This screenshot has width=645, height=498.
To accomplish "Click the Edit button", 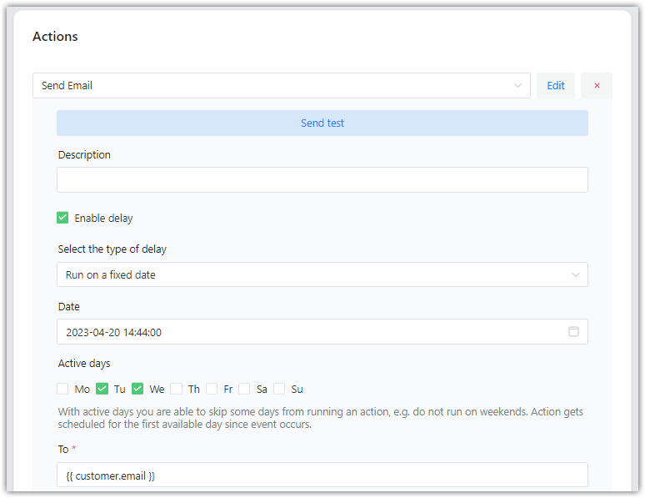I will (556, 86).
